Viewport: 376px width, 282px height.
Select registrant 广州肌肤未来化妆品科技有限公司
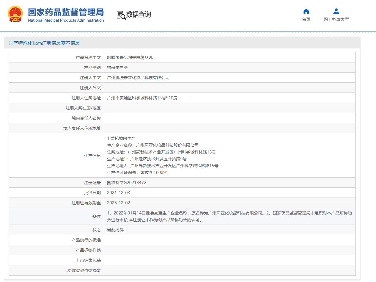click(x=138, y=78)
